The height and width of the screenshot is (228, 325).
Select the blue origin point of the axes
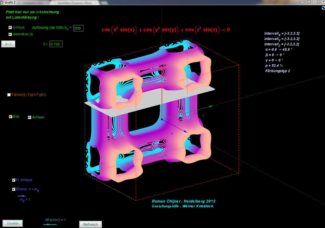tap(162, 119)
